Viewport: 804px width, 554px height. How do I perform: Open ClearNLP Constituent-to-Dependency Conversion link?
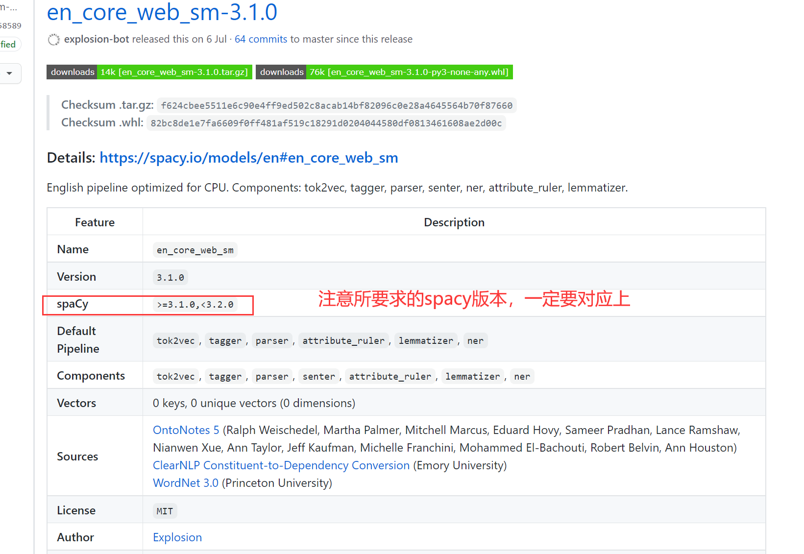point(281,465)
